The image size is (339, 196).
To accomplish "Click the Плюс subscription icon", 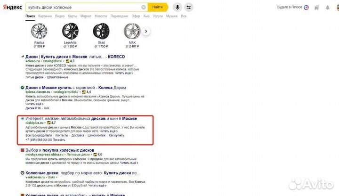I will click(x=306, y=8).
